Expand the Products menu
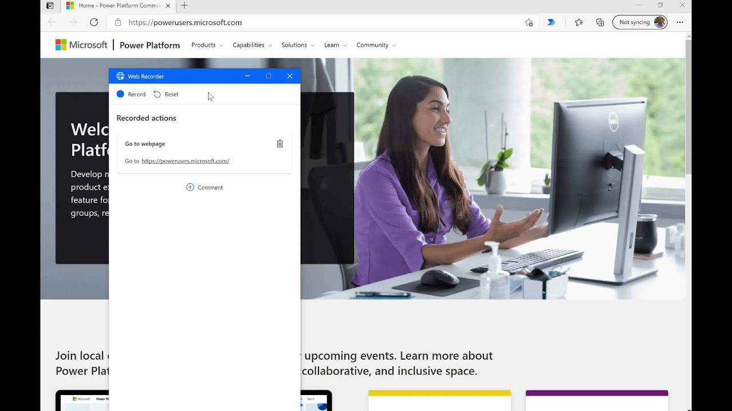Image resolution: width=732 pixels, height=411 pixels. [207, 45]
